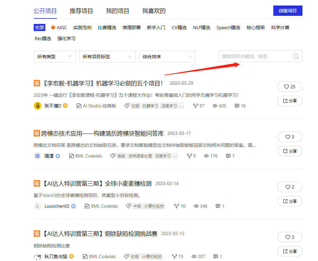Open the 综合排序 sort dropdown
Screen dimensions: 318x261
[167, 57]
